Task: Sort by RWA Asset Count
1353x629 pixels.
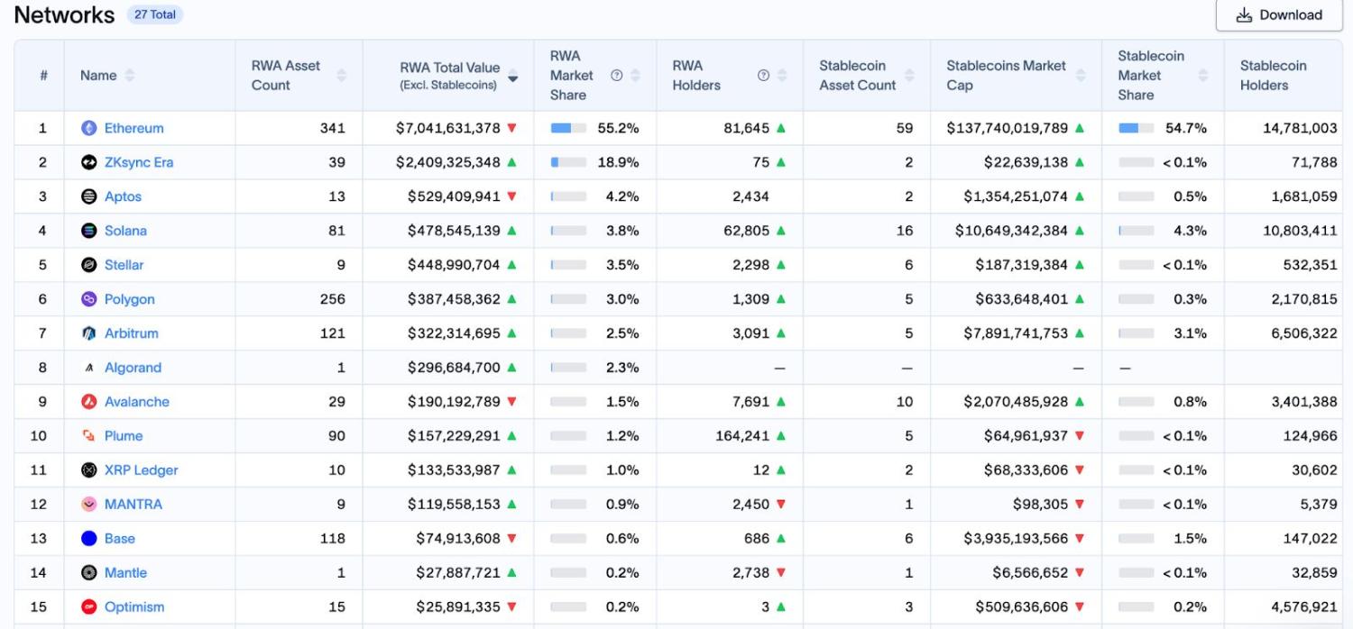Action: [341, 76]
